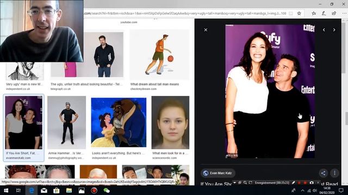Take a screenshot with camera icon

click(312, 183)
